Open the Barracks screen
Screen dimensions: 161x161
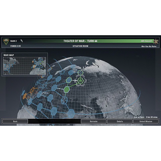tap(94, 121)
